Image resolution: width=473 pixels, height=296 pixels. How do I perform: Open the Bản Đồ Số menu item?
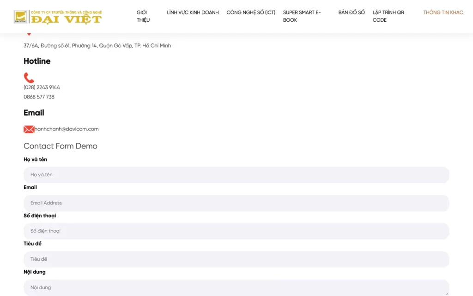tap(352, 12)
